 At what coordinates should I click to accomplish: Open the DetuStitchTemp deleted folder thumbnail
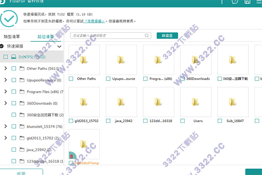click(84, 144)
